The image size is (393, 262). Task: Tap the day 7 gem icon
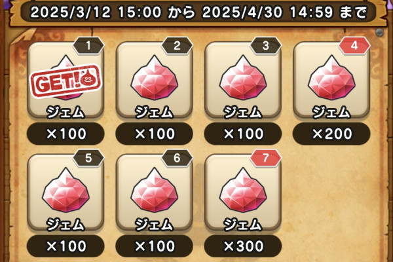[242, 190]
